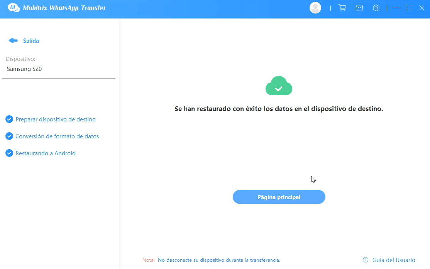Click the checkmark beside Restaurando a Android
Image resolution: width=430 pixels, height=269 pixels.
pos(9,153)
